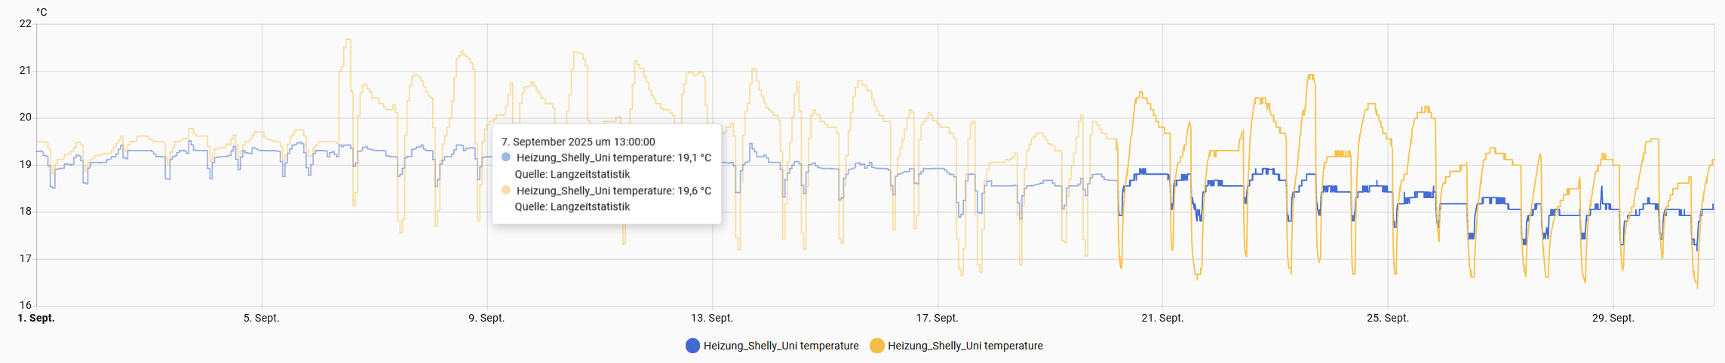Click the °C unit label
The image size is (1725, 363).
41,12
